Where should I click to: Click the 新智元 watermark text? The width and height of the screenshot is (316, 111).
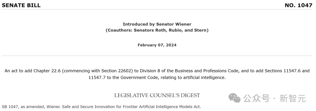coord(292,99)
